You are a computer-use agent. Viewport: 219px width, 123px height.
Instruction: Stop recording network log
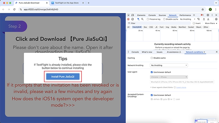pos(128,19)
